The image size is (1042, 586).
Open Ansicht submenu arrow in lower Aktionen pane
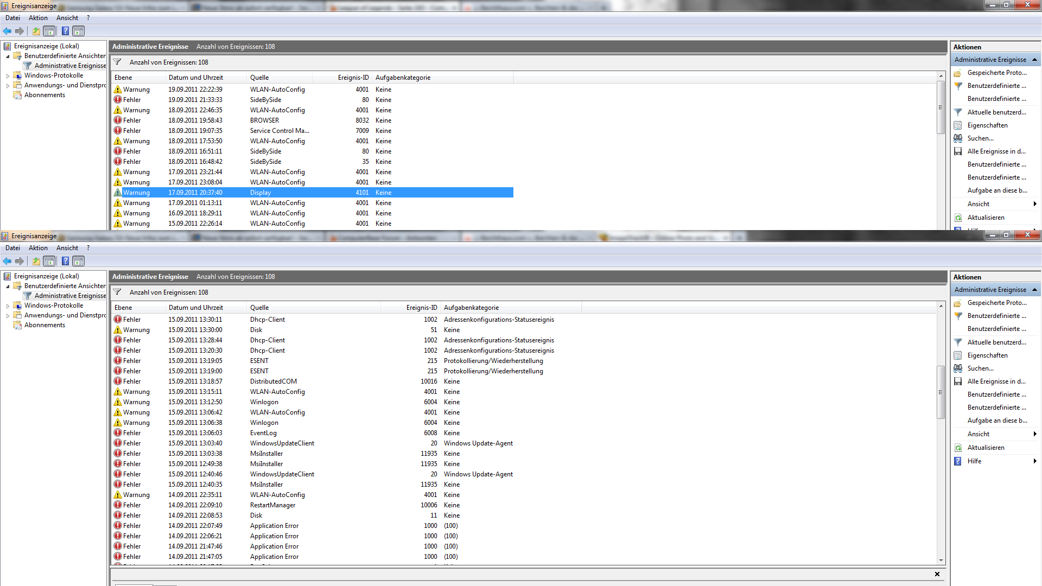click(1035, 434)
